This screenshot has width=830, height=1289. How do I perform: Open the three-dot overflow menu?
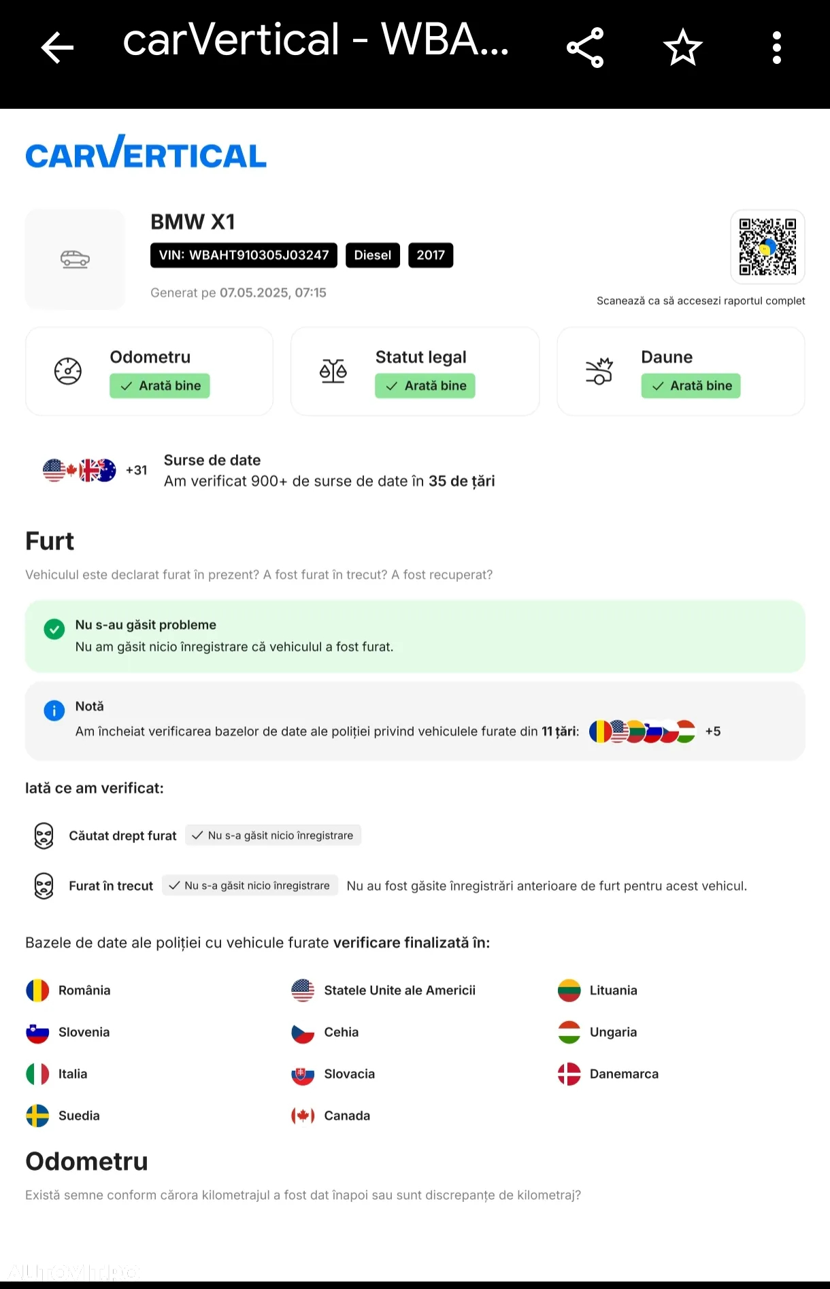pyautogui.click(x=776, y=48)
